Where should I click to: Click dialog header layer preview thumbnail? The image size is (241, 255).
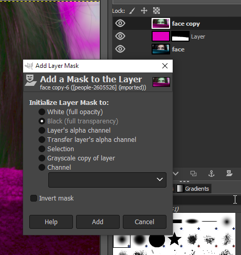point(161,82)
